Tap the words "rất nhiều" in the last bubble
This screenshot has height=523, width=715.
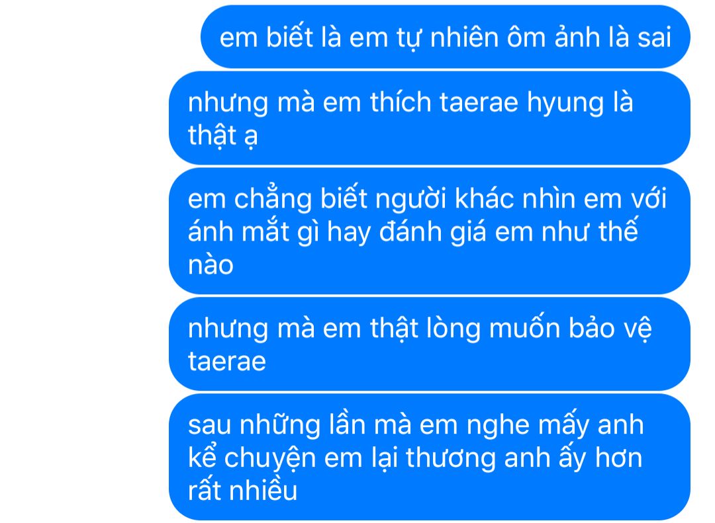[x=242, y=490]
